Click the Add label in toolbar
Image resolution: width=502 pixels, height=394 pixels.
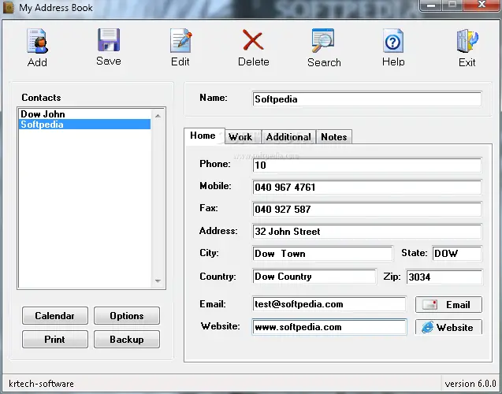click(x=37, y=62)
